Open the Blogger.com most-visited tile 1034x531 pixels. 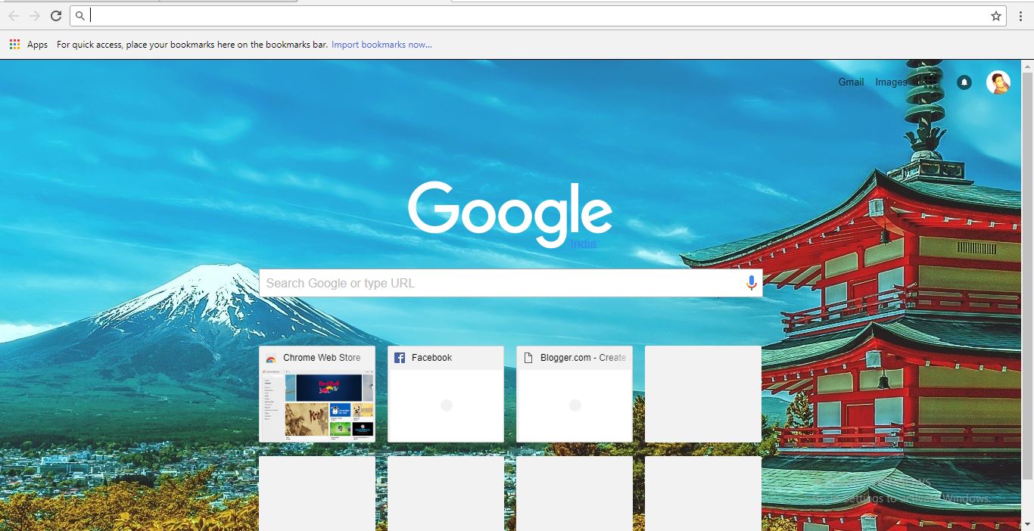575,394
